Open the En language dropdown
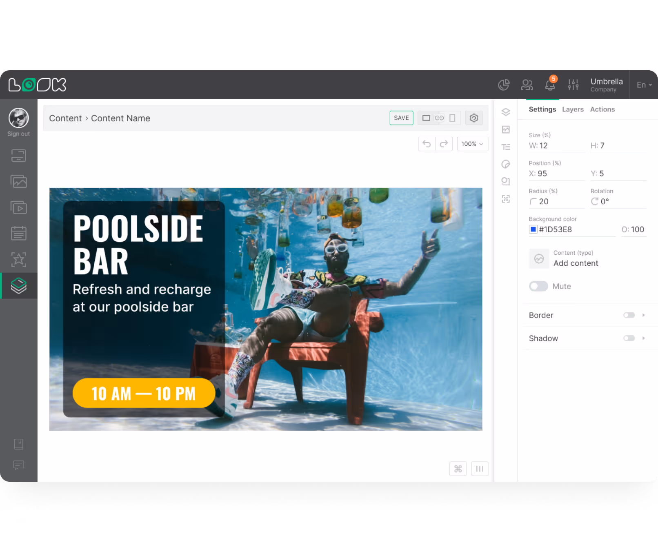The height and width of the screenshot is (552, 658). point(643,85)
